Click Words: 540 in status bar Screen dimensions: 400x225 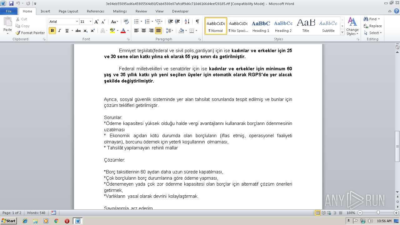click(x=36, y=213)
